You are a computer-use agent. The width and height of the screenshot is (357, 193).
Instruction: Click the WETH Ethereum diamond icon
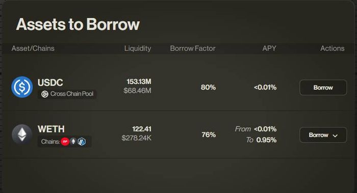tap(22, 134)
